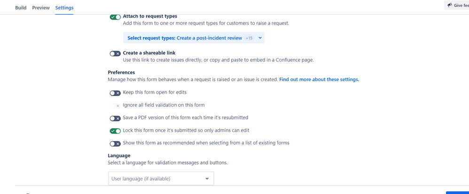Click the megaphone Give feedback icon
This screenshot has height=194, width=469.
point(450,5)
